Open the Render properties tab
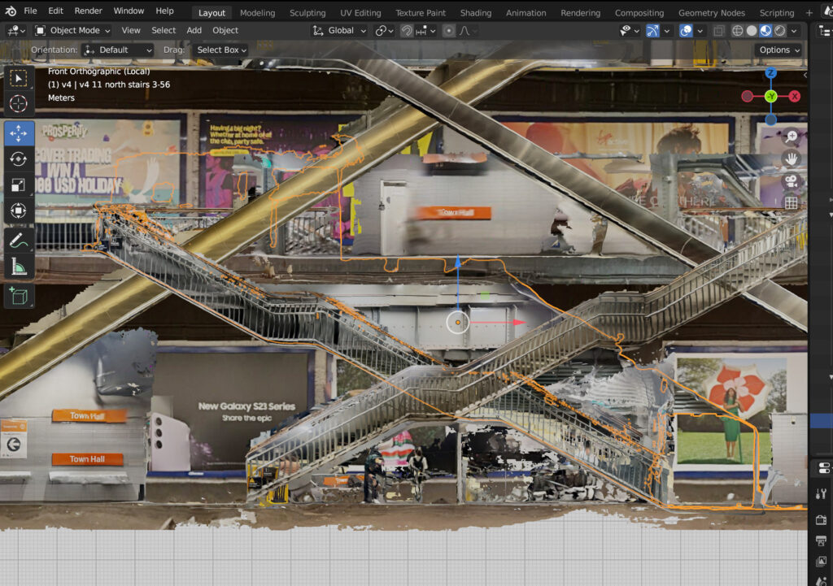Image resolution: width=833 pixels, height=586 pixels. pos(822,519)
